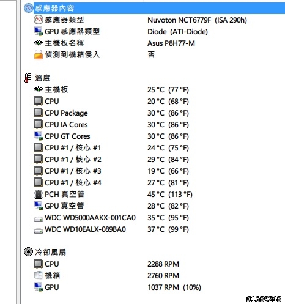Select the 溫度 section heading

tap(43, 78)
